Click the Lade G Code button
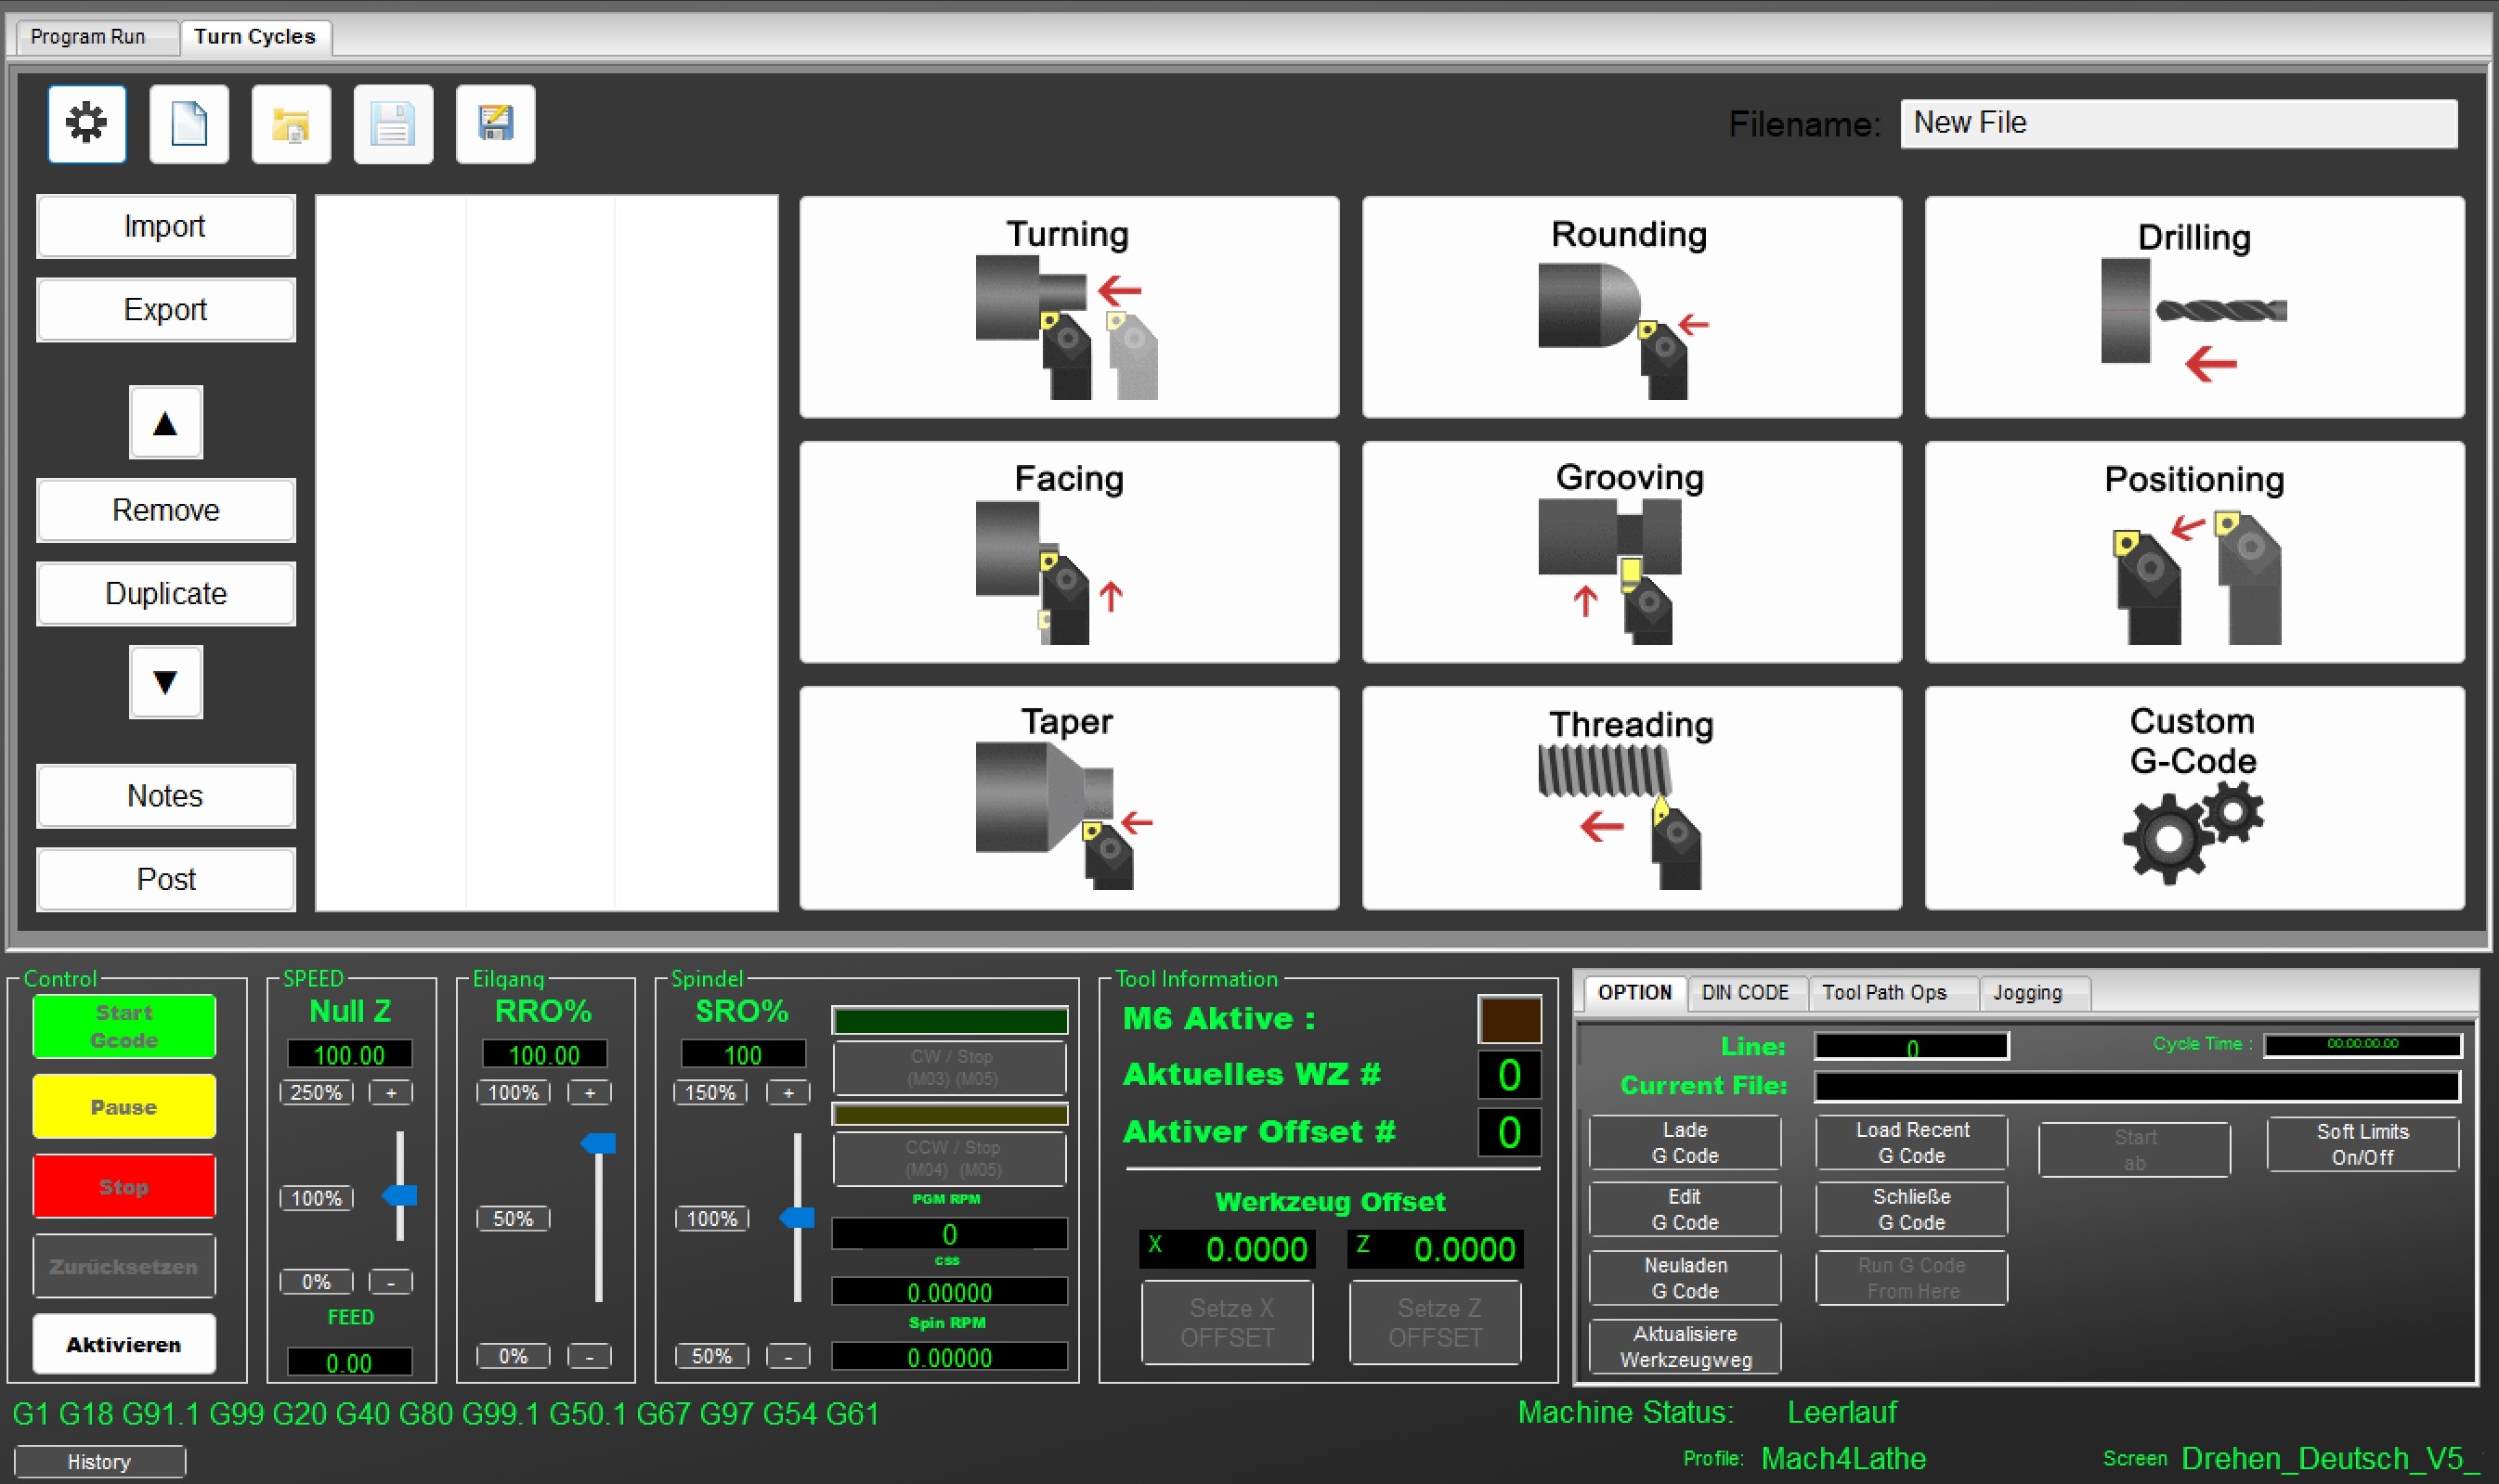 click(x=1686, y=1142)
